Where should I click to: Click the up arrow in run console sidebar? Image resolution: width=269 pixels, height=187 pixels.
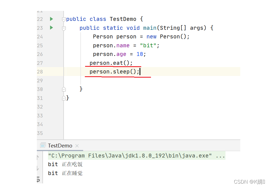click(x=38, y=157)
